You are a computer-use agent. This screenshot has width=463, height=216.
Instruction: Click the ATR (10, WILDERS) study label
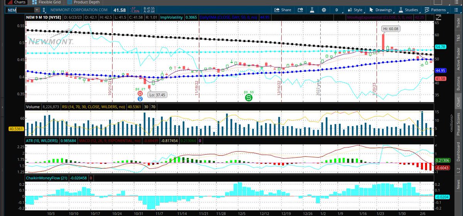42,141
